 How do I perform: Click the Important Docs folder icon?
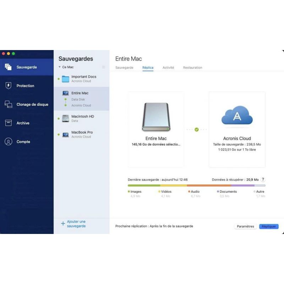pyautogui.click(x=65, y=79)
